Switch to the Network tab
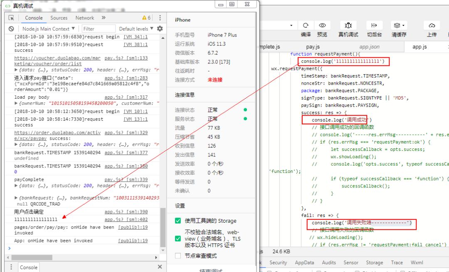Image resolution: width=449 pixels, height=272 pixels. pyautogui.click(x=85, y=18)
